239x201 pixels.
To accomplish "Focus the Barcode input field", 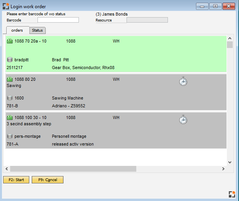I will click(58, 20).
